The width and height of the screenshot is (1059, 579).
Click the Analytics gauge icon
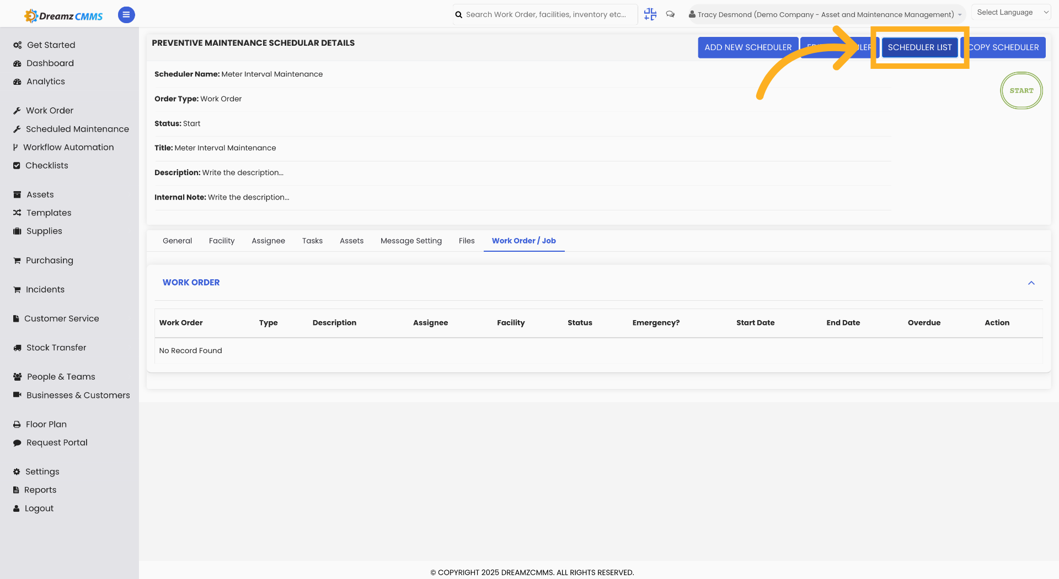(17, 82)
